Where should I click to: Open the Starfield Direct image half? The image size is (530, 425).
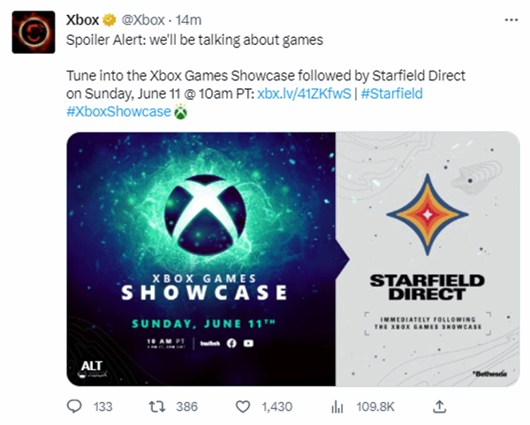pyautogui.click(x=427, y=256)
